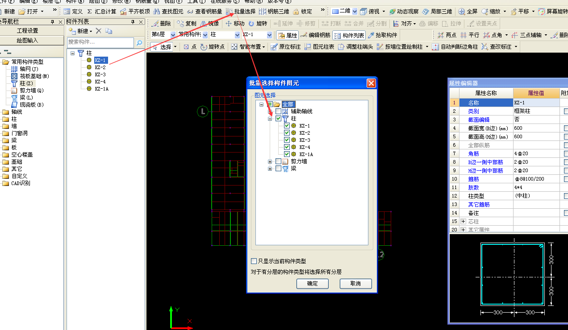Click 批量选择 batch select tool
This screenshot has width=568, height=330.
point(241,11)
